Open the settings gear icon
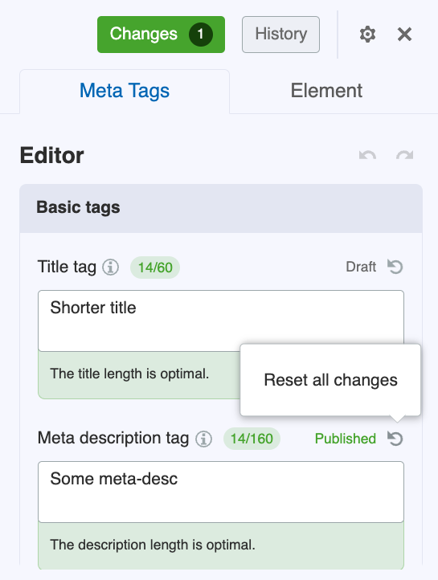The height and width of the screenshot is (580, 438). 367,35
